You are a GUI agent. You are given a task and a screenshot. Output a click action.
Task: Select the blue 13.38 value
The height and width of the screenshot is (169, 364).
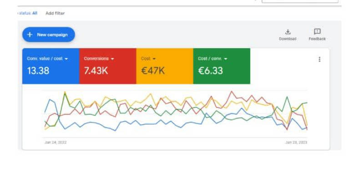tap(38, 70)
